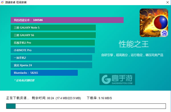Click the 安兔兔评测结果 footnote
Screen dimensions: 171x112
coord(25,80)
